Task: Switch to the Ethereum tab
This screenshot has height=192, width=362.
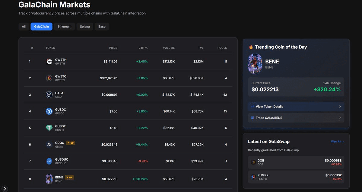Action: tap(64, 27)
